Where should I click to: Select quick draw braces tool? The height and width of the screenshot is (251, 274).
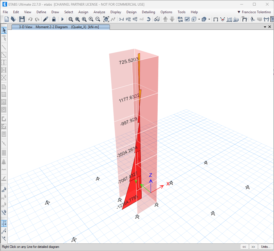coord(4,77)
